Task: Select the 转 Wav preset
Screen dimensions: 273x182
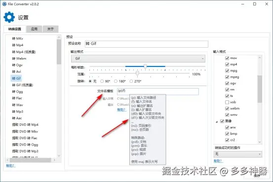Action: (x=17, y=105)
